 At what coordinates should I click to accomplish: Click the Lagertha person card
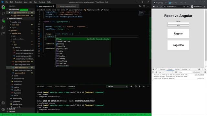pyautogui.click(x=178, y=45)
